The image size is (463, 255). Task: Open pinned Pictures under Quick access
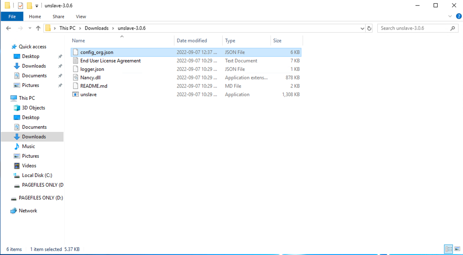[31, 85]
